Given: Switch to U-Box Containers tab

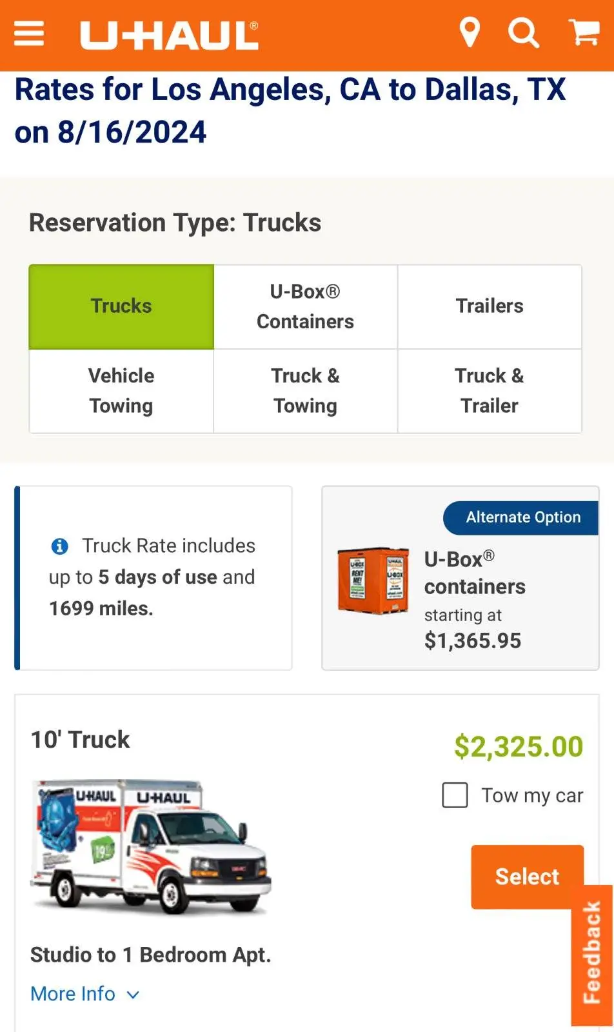Looking at the screenshot, I should [305, 306].
